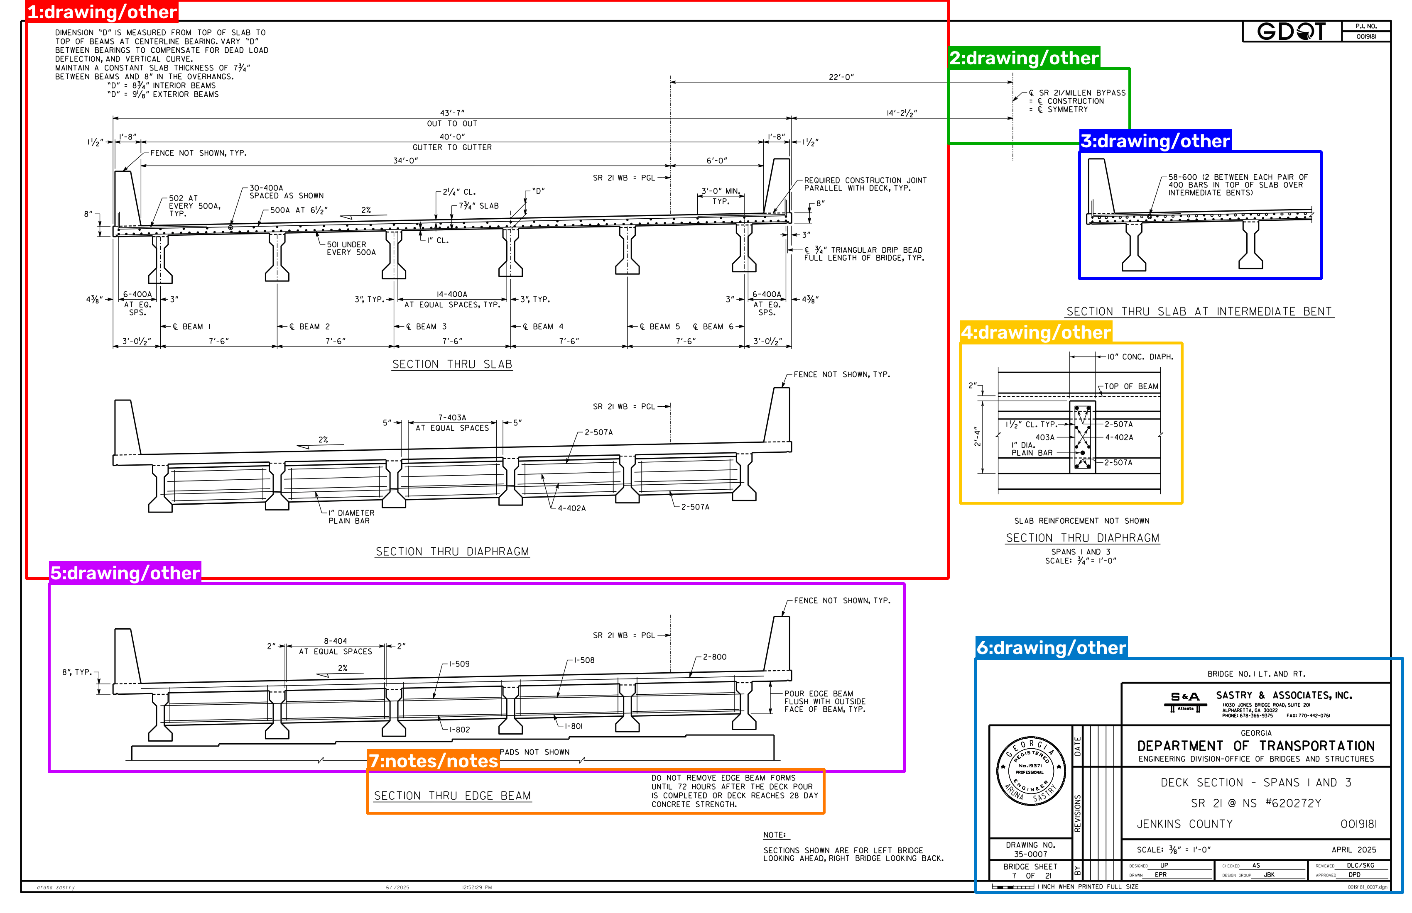Select the "1-801" bar callout

click(573, 726)
